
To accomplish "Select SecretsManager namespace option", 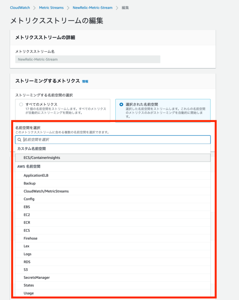I will pyautogui.click(x=113, y=278).
